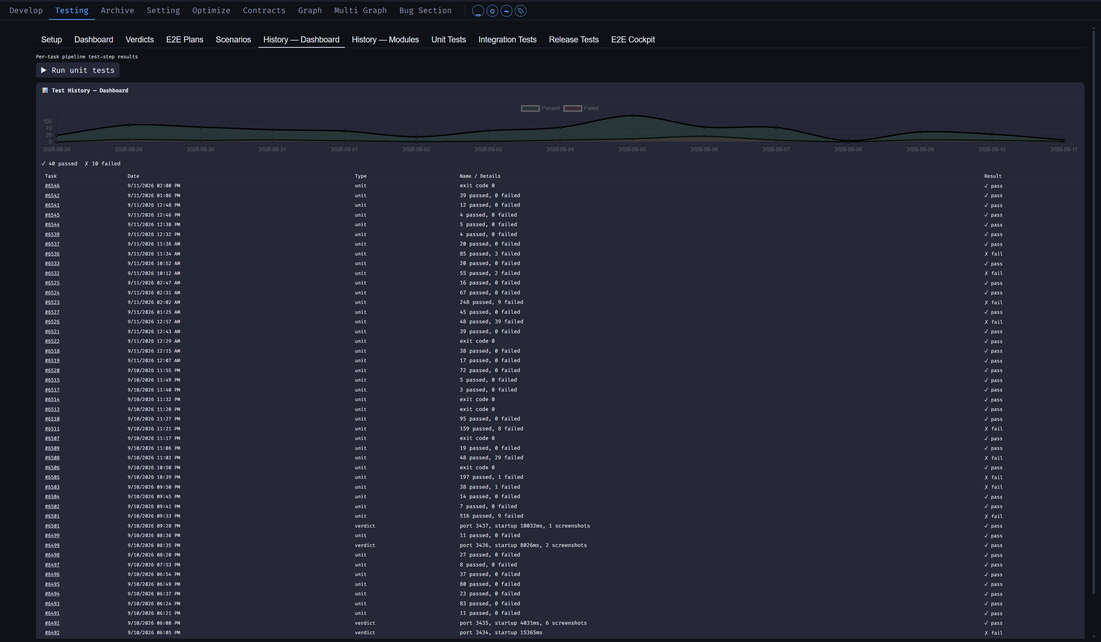The height and width of the screenshot is (642, 1101).
Task: Click the Run unit tests button
Action: point(77,70)
